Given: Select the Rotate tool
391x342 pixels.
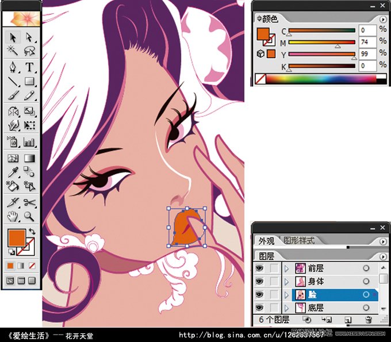Looking at the screenshot, I should pyautogui.click(x=13, y=112).
